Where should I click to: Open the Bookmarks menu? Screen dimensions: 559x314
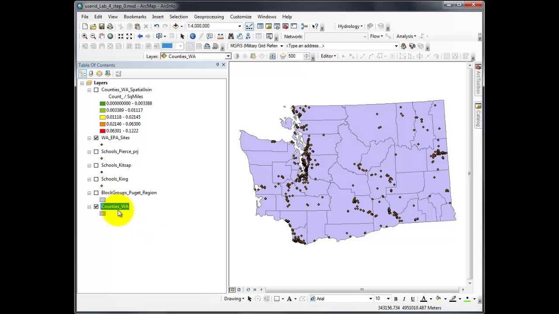click(135, 17)
